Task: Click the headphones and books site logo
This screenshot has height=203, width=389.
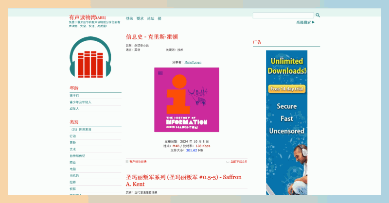Action: [90, 57]
